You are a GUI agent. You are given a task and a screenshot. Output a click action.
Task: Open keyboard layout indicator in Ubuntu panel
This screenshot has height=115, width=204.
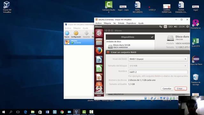[165, 27]
